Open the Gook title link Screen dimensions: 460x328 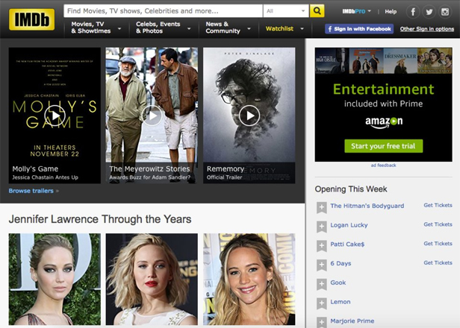[x=338, y=283]
